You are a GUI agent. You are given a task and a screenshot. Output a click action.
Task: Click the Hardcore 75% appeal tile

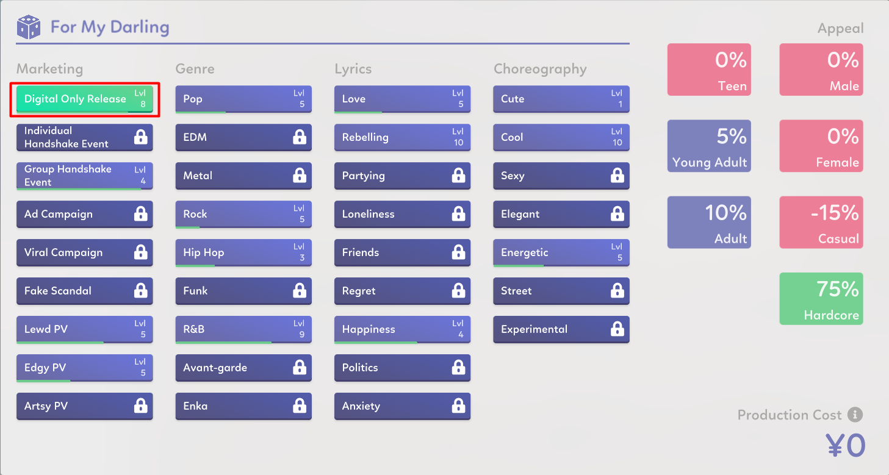821,298
